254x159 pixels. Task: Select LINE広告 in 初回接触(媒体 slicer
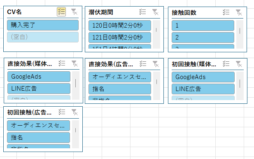(203, 89)
